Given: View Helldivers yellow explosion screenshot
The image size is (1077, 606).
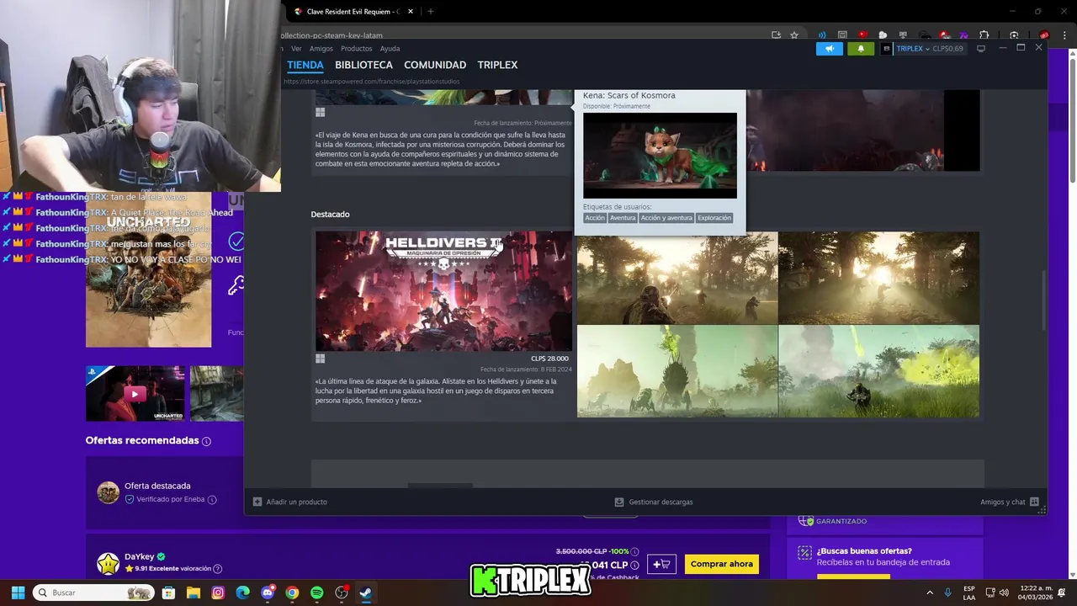Looking at the screenshot, I should (x=878, y=371).
